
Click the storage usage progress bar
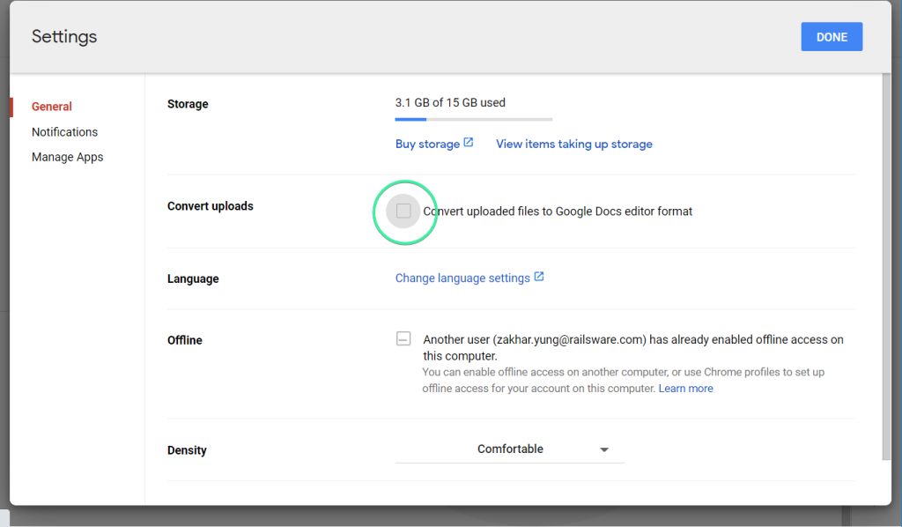(473, 118)
